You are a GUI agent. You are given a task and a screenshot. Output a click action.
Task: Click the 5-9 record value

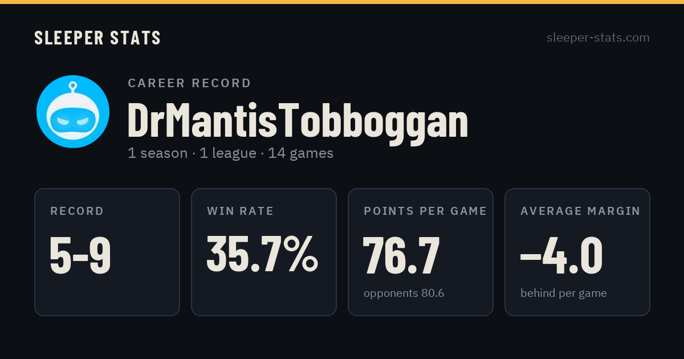pyautogui.click(x=80, y=255)
